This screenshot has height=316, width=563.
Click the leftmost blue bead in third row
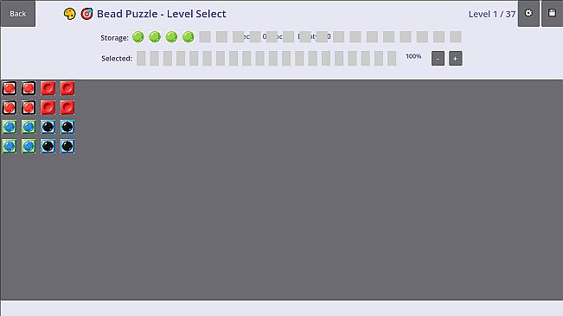click(x=10, y=127)
